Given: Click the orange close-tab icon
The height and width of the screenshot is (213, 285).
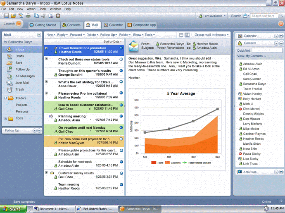Looking at the screenshot, I should tap(281, 24).
